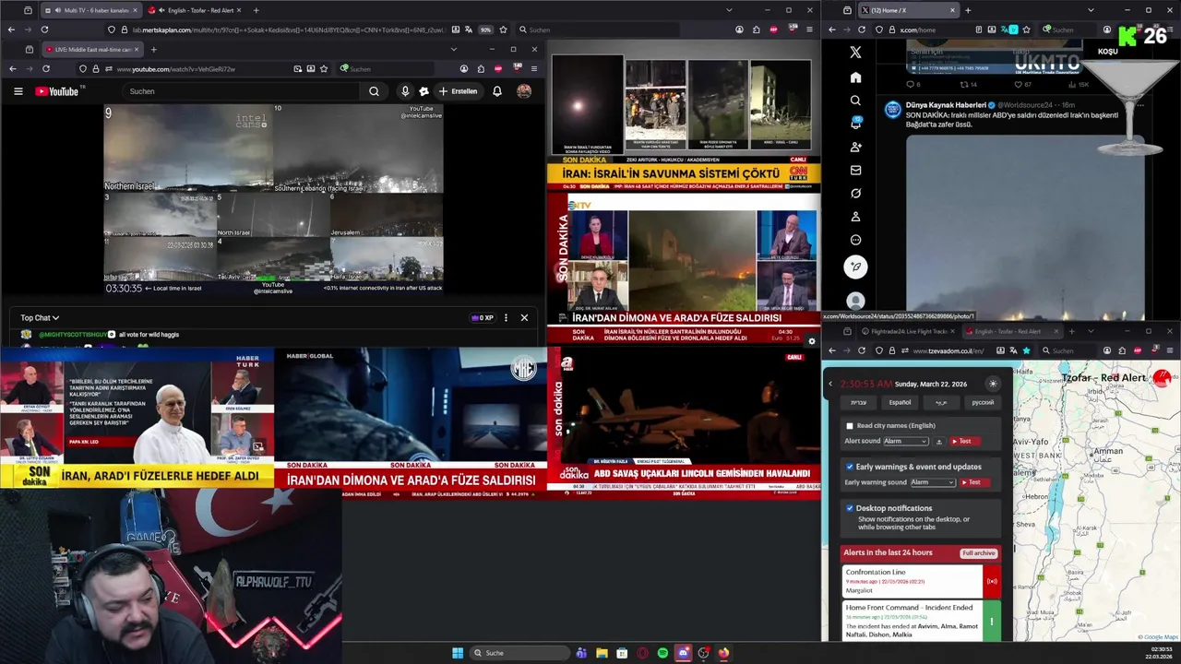
Task: Open Spotify from Windows taskbar
Action: (662, 653)
